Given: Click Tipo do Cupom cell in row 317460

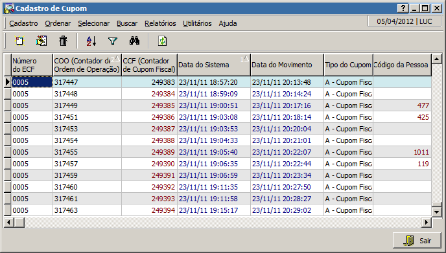Looking at the screenshot, I should pos(349,187).
